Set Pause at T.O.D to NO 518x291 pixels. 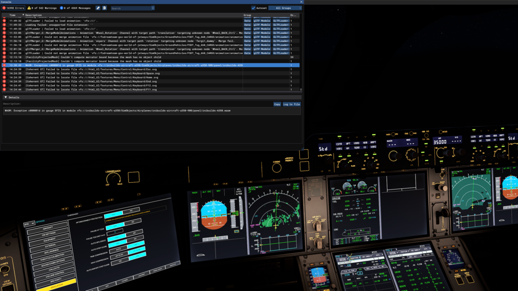pos(133,222)
